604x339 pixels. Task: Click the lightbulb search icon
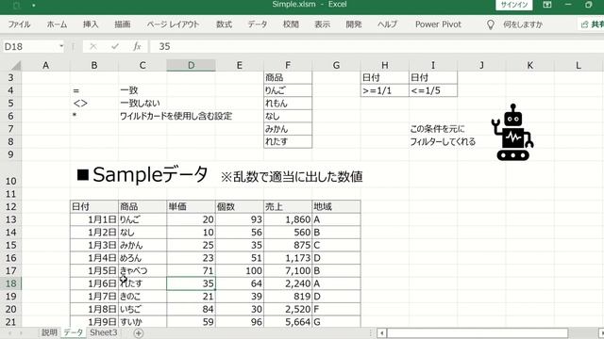point(491,24)
